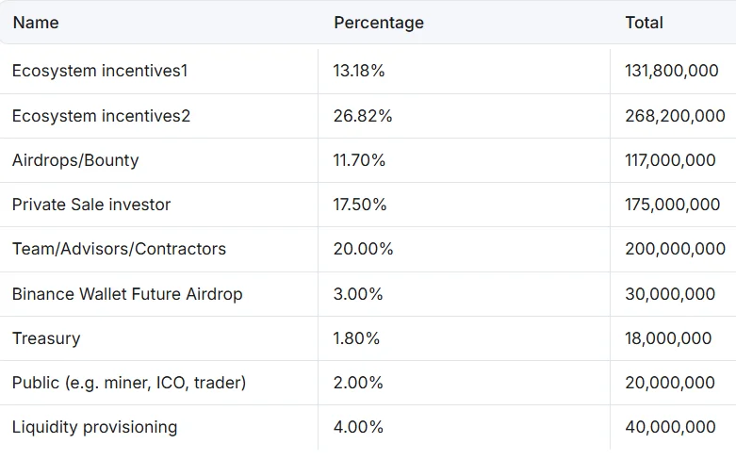Viewport: 736px width, 460px height.
Task: Click Binance Wallet Future Airdrop cell
Action: pyautogui.click(x=127, y=294)
